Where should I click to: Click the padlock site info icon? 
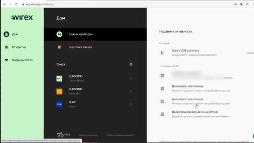click(x=23, y=4)
